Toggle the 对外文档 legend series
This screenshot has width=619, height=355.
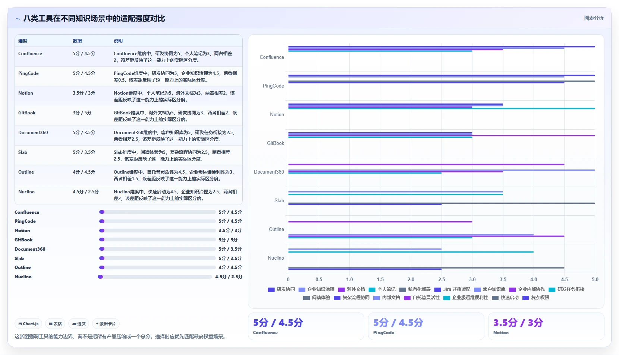[352, 289]
